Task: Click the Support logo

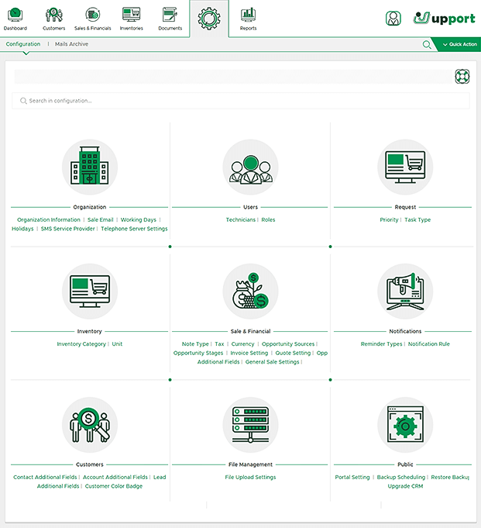Action: [444, 18]
